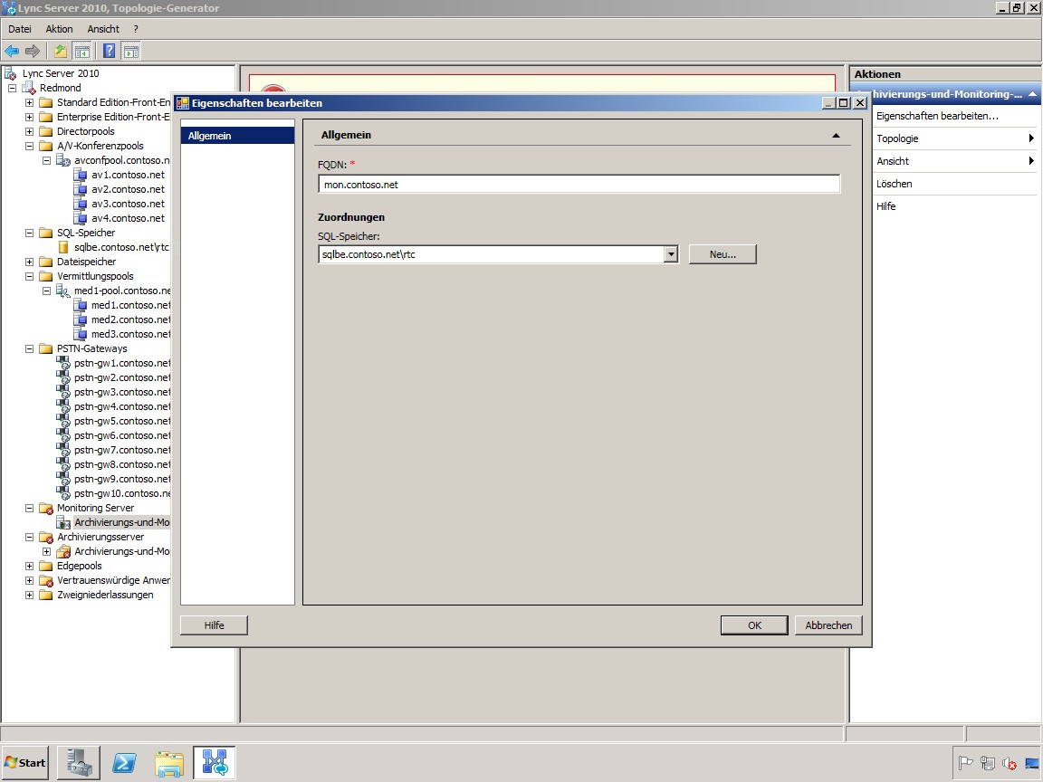This screenshot has width=1043, height=782.
Task: Click the FQDN input field
Action: point(579,185)
